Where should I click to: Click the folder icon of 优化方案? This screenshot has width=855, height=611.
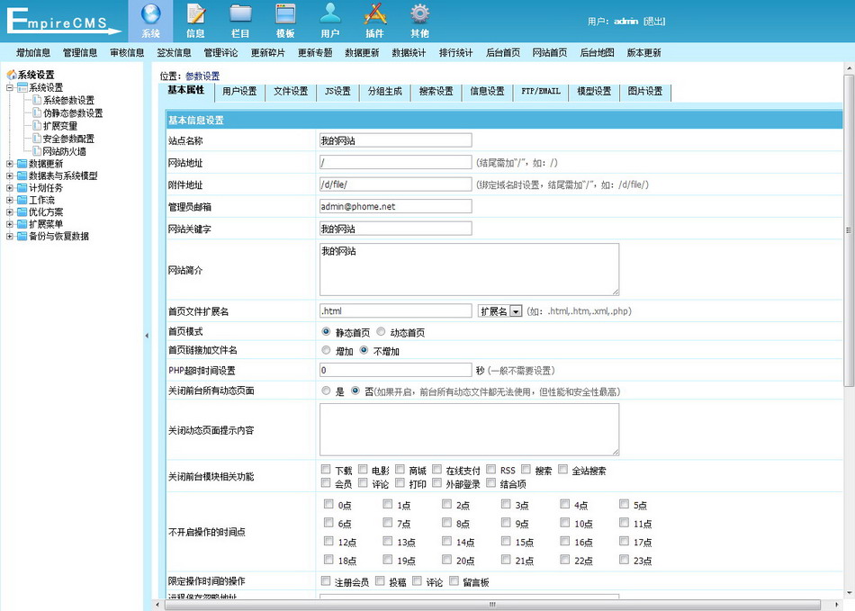(22, 211)
